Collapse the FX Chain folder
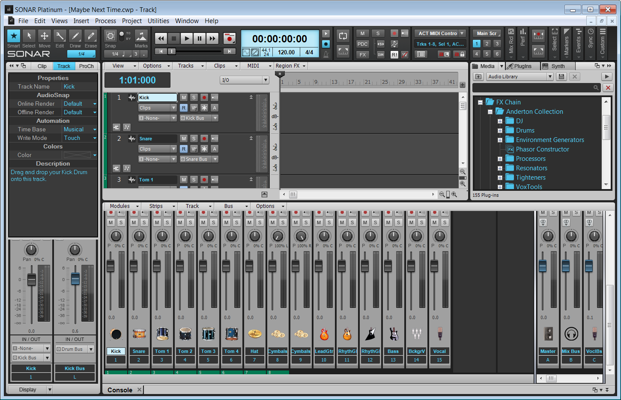 pos(481,102)
